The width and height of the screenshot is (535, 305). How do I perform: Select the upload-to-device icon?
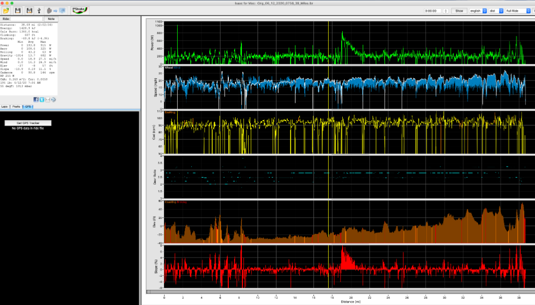tap(49, 10)
